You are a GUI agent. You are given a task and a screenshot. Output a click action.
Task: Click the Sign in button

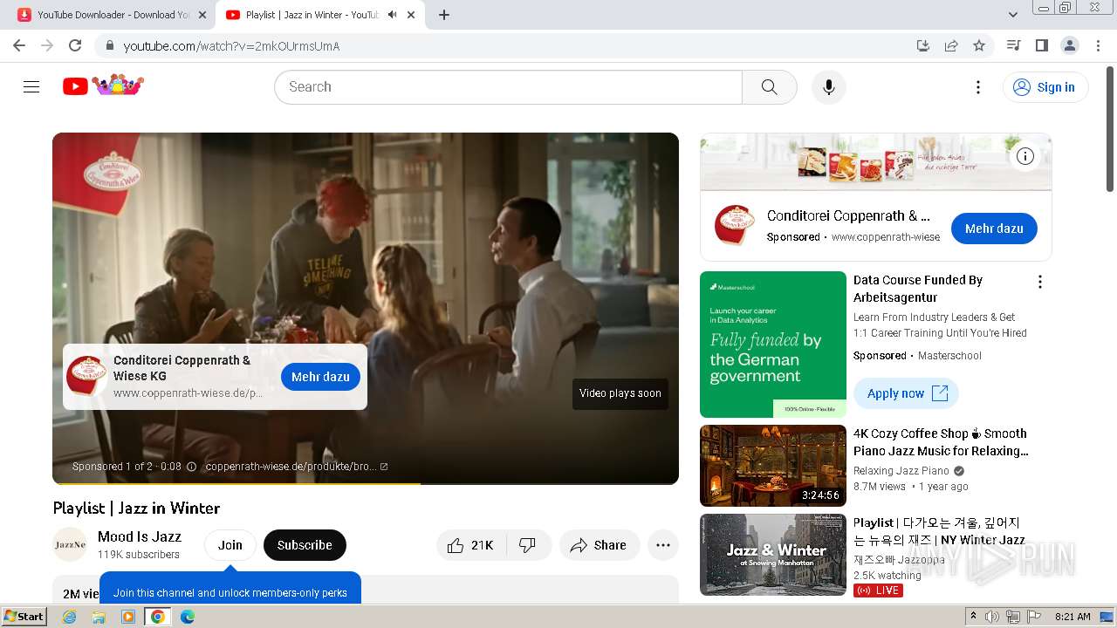tap(1045, 86)
